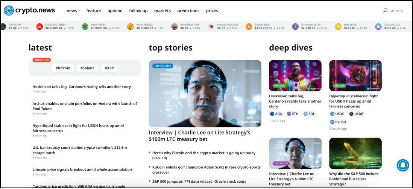Select the Bonk coin icon
Viewport: 413px width, 189px height.
[x=131, y=27]
